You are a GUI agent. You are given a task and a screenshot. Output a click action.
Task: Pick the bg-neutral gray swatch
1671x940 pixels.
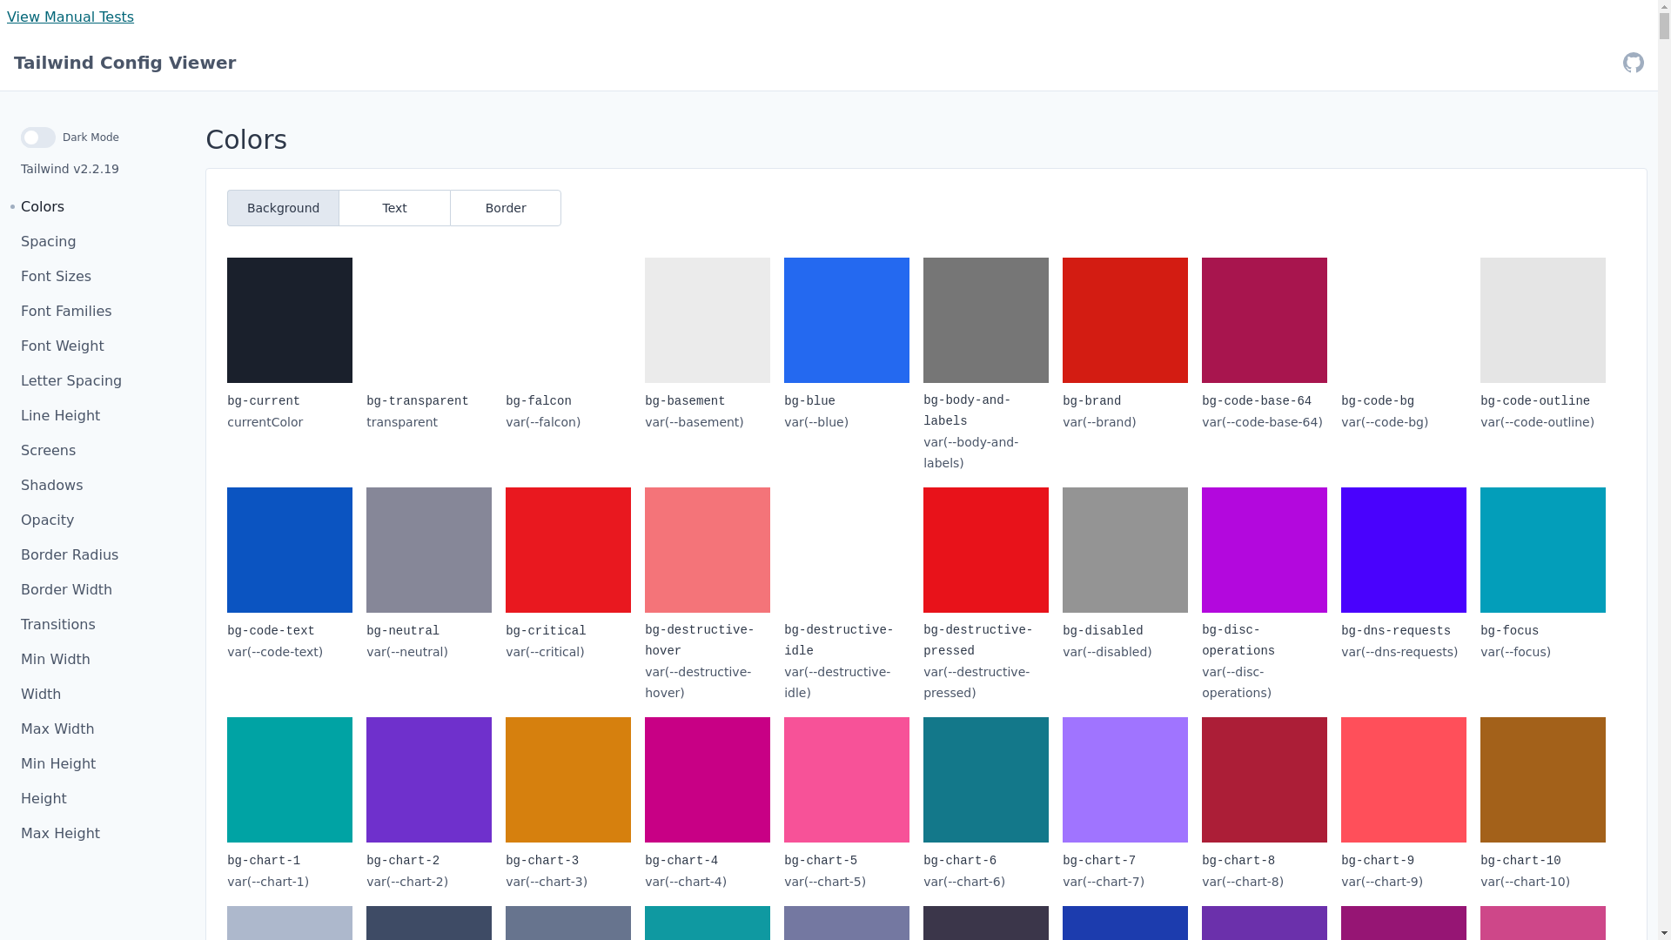pos(429,550)
